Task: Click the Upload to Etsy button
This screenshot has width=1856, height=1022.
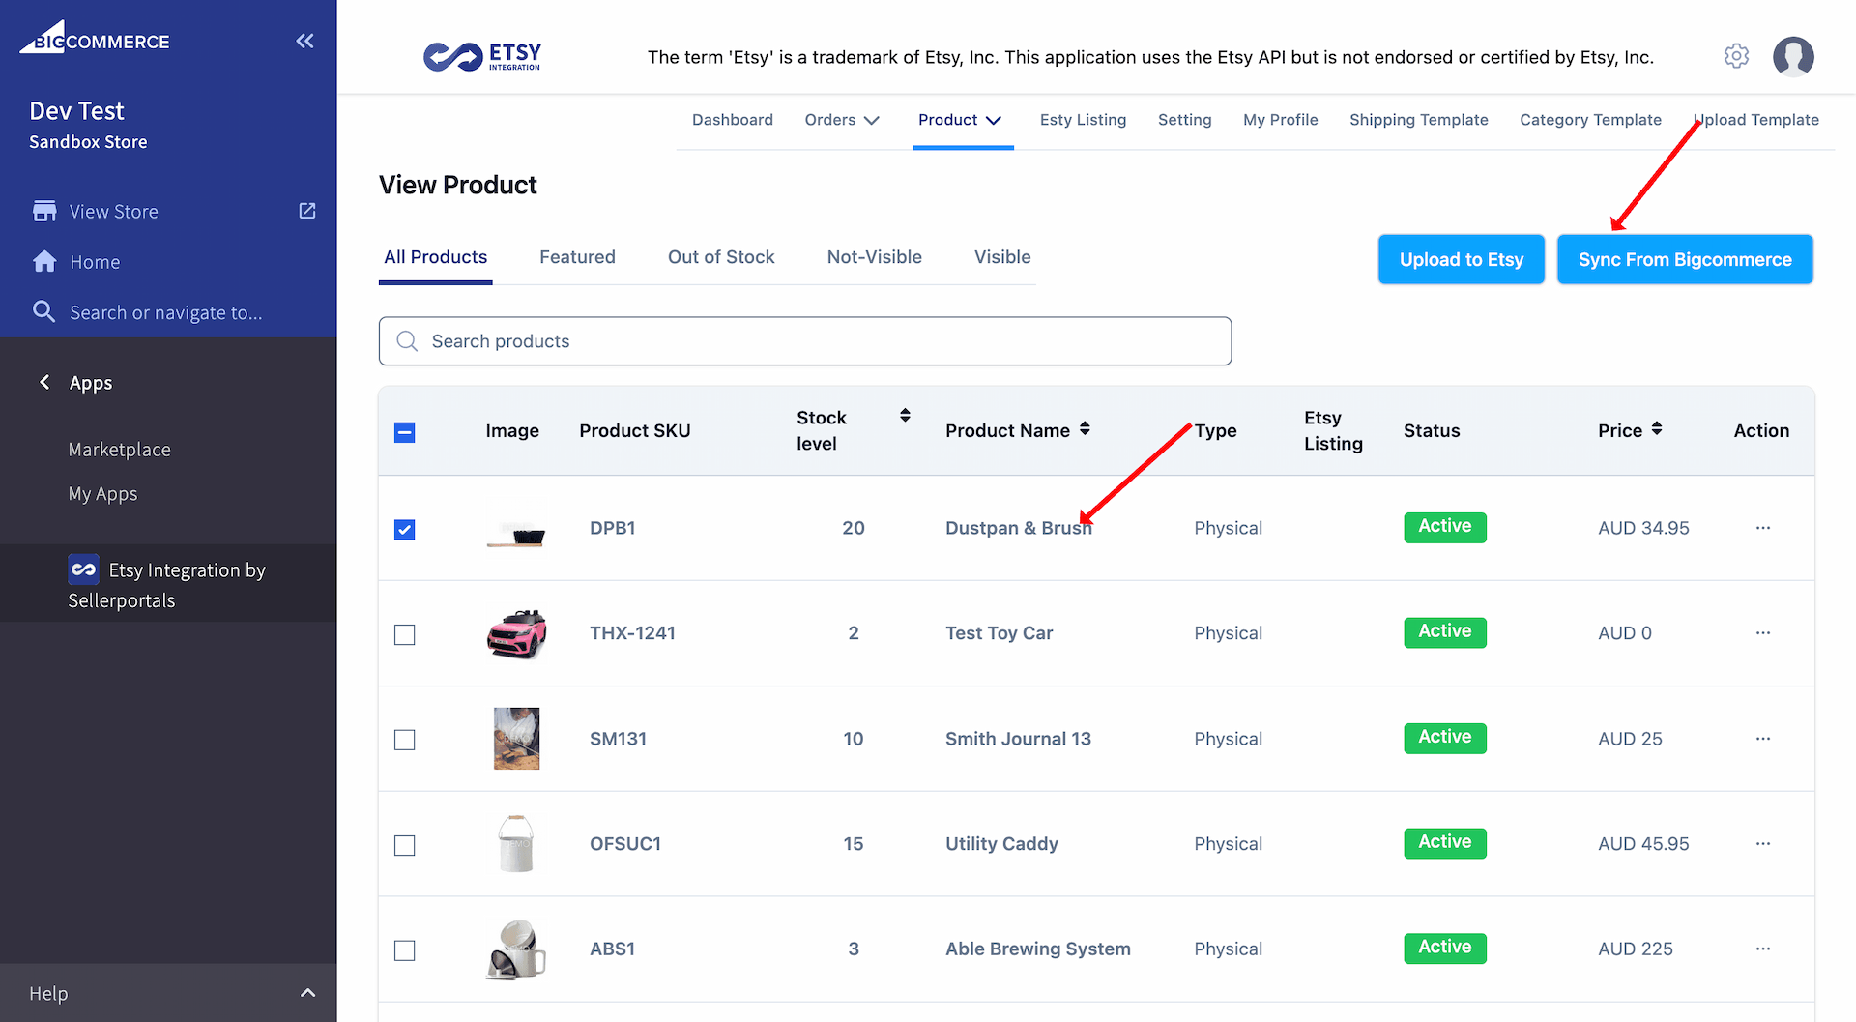Action: pos(1461,259)
